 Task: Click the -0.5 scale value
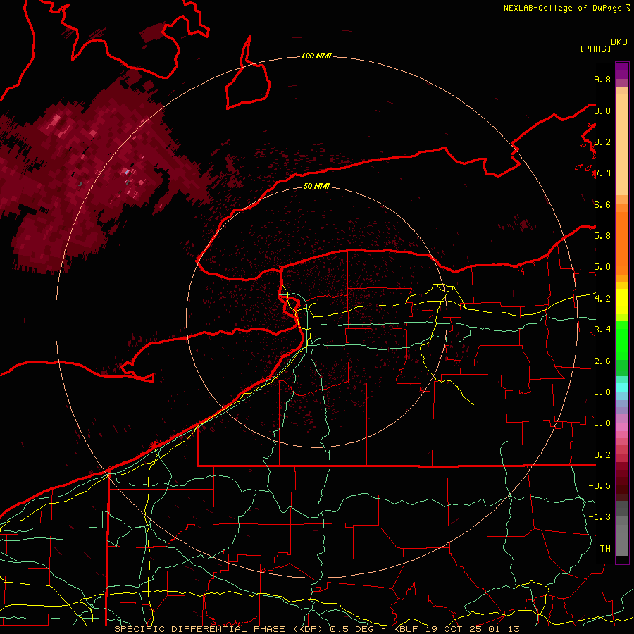[x=599, y=485]
